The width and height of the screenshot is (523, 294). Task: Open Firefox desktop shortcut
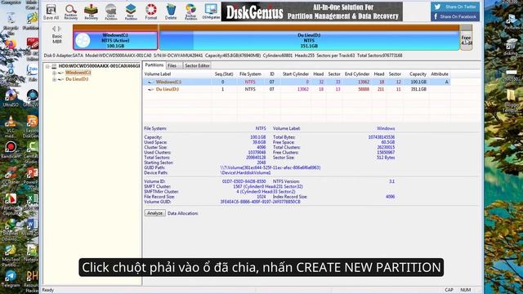[11, 47]
